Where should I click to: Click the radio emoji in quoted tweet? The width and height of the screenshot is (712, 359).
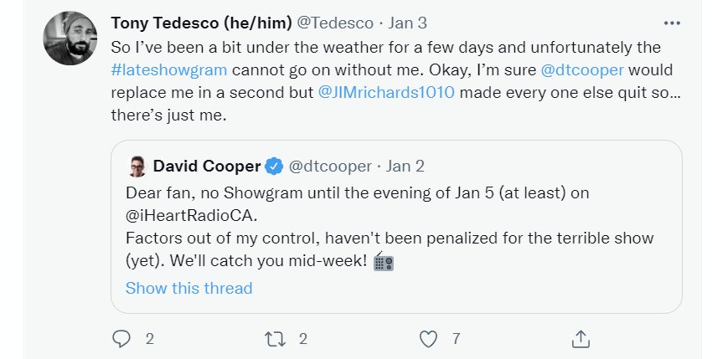pyautogui.click(x=384, y=261)
